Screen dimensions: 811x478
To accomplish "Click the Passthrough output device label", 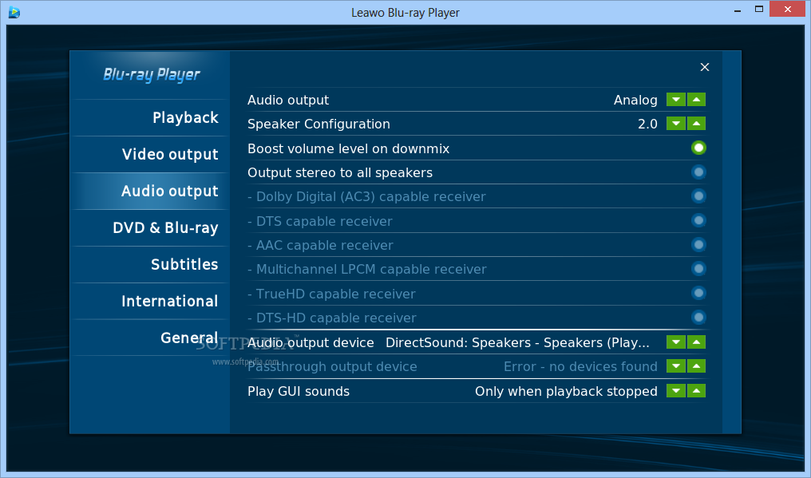I will click(332, 367).
